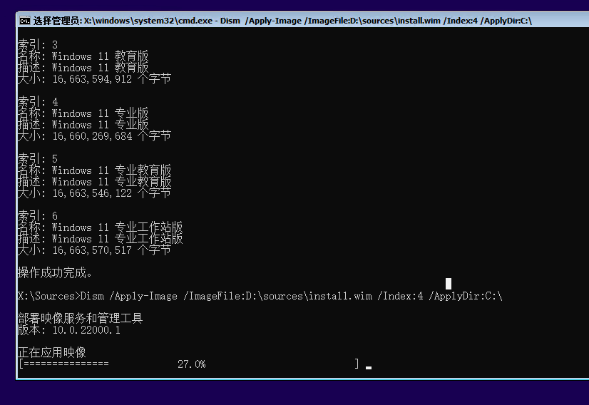Screen dimensions: 589x405
Task: Click the Dism /Apply-Image command line
Action: (260, 296)
